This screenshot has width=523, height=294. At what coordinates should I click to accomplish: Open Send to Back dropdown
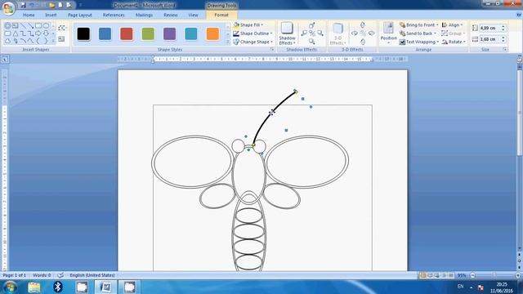pos(418,33)
